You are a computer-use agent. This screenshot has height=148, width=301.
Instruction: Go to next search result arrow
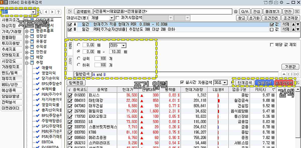[52, 12]
